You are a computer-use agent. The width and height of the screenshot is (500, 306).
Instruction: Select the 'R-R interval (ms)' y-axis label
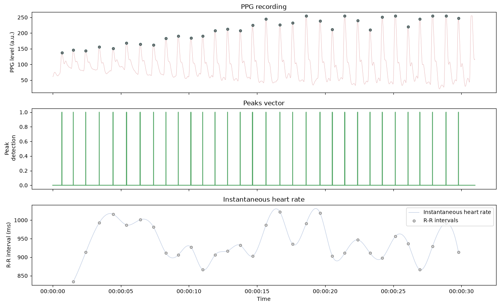[9, 245]
